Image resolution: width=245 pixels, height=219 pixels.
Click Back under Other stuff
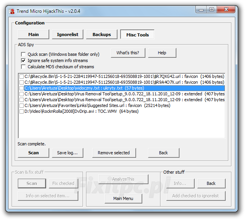pyautogui.click(x=211, y=183)
